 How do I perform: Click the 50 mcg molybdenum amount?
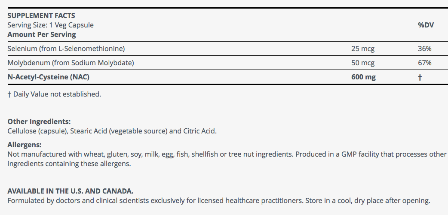point(363,63)
